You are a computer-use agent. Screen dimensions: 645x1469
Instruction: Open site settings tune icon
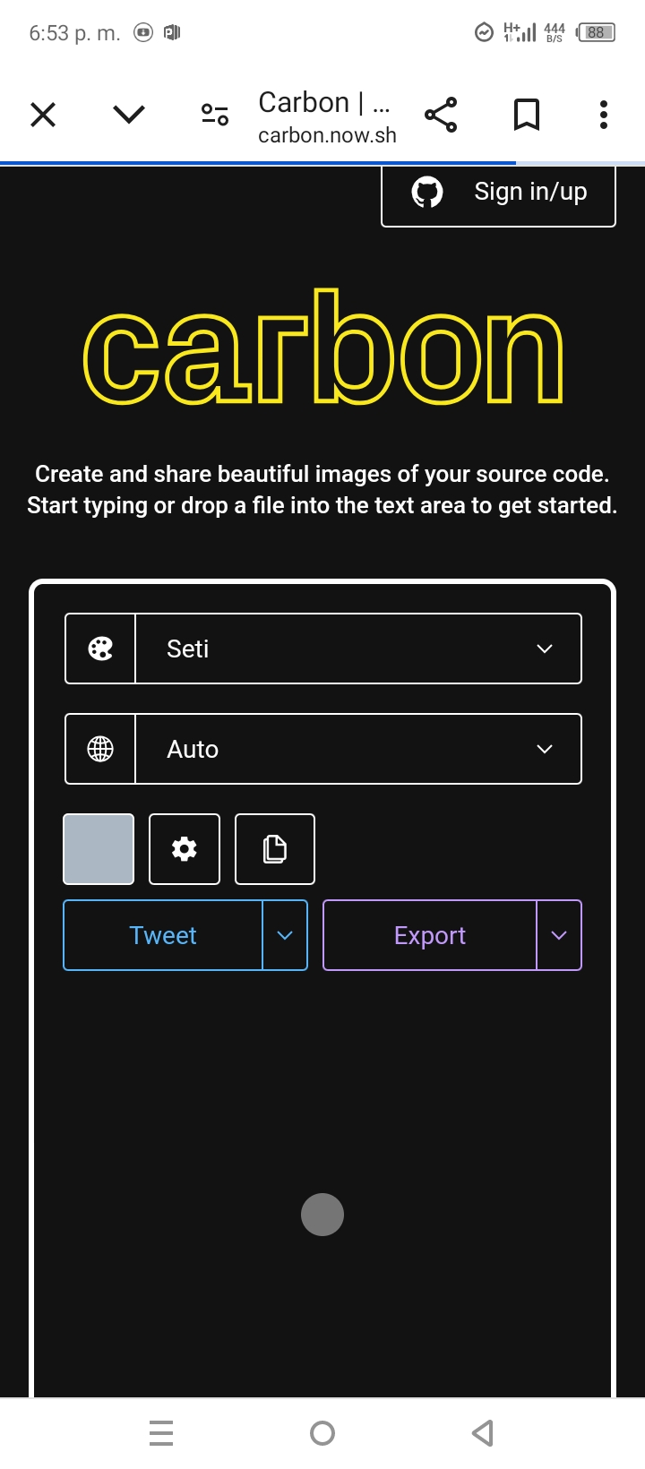pos(215,115)
